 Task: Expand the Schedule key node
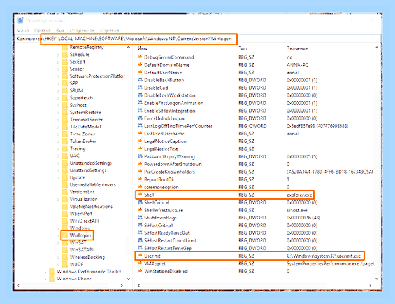pos(58,55)
